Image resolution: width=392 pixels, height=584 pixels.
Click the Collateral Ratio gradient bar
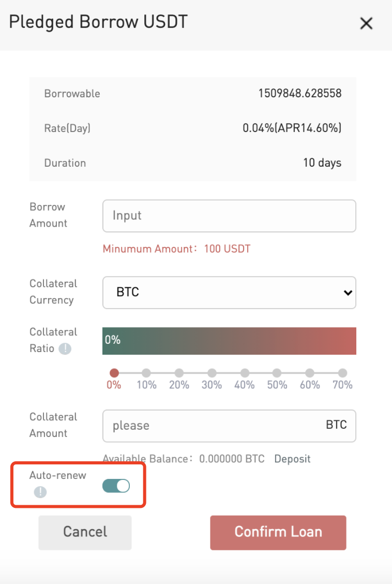pyautogui.click(x=229, y=341)
